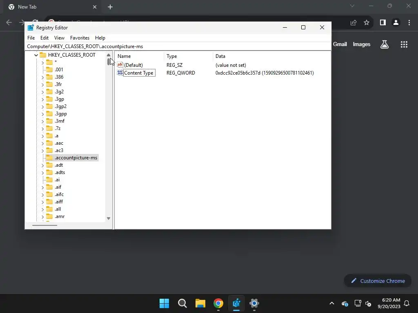Select the .aifc key in tree
Image resolution: width=418 pixels, height=313 pixels.
click(x=59, y=194)
